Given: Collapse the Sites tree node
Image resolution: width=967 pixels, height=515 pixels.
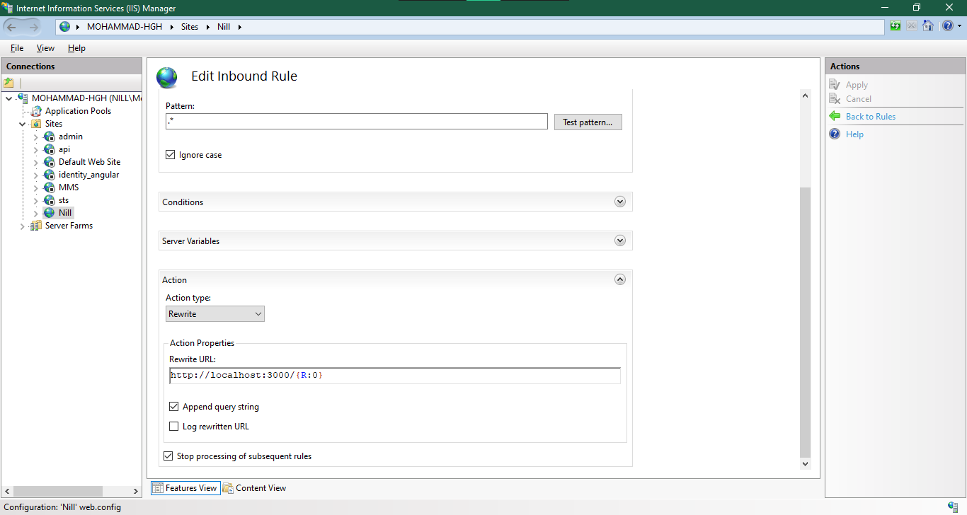Looking at the screenshot, I should [22, 124].
